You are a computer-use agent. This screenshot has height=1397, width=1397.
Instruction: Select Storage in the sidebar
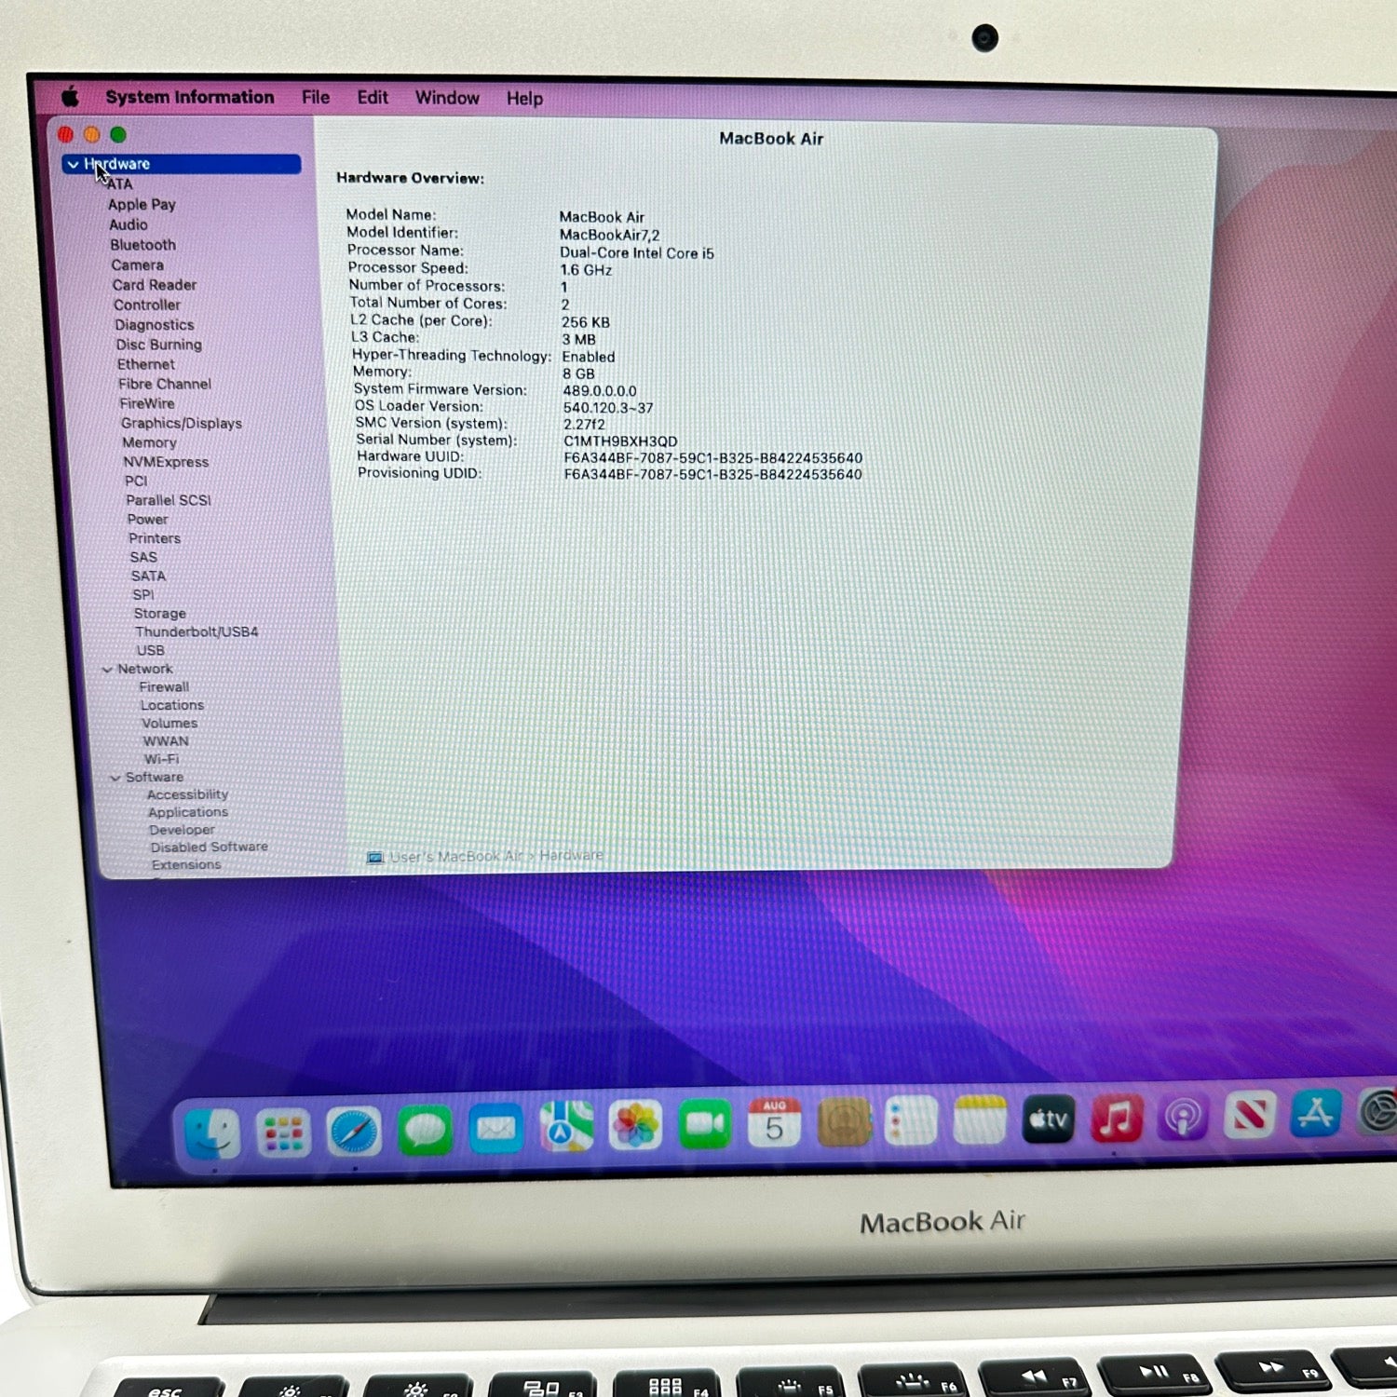(160, 614)
